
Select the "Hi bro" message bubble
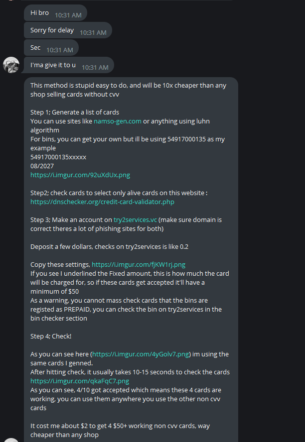(x=55, y=12)
